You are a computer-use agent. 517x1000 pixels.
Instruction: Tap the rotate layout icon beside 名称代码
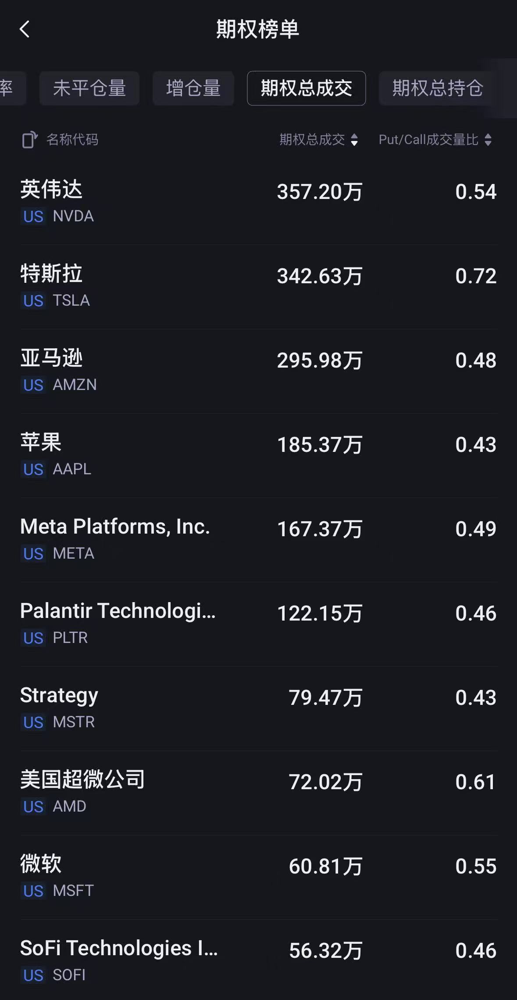coord(29,140)
